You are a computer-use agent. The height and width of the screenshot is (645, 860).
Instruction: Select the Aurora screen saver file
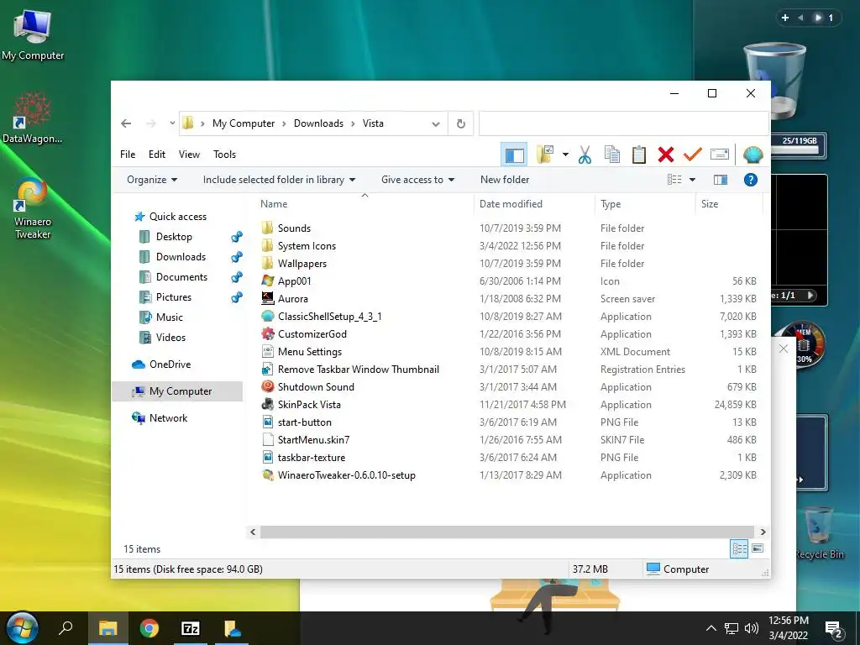293,299
